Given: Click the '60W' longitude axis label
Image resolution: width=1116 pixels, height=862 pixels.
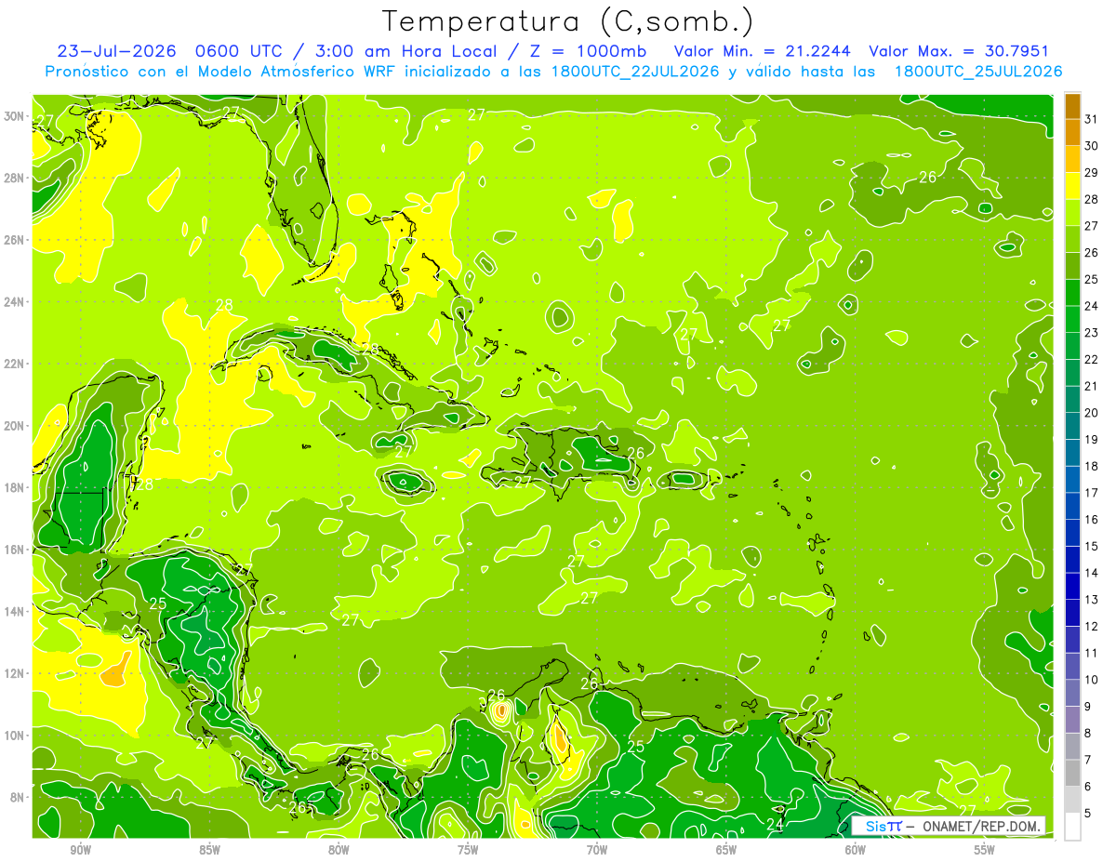Looking at the screenshot, I should pos(856,850).
